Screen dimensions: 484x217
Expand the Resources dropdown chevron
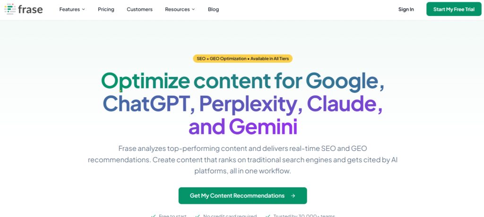pyautogui.click(x=193, y=9)
